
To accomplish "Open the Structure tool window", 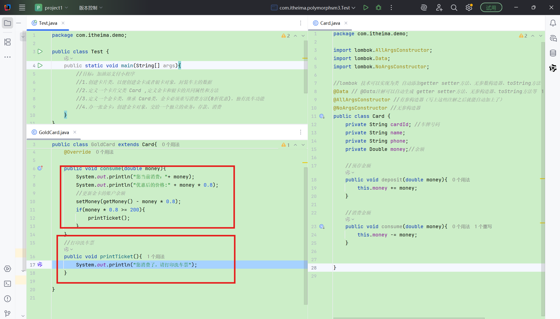I will pyautogui.click(x=8, y=42).
